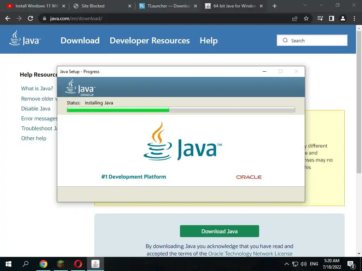Select the 64-bit Java for Windows tab
The image size is (362, 271).
point(234,6)
